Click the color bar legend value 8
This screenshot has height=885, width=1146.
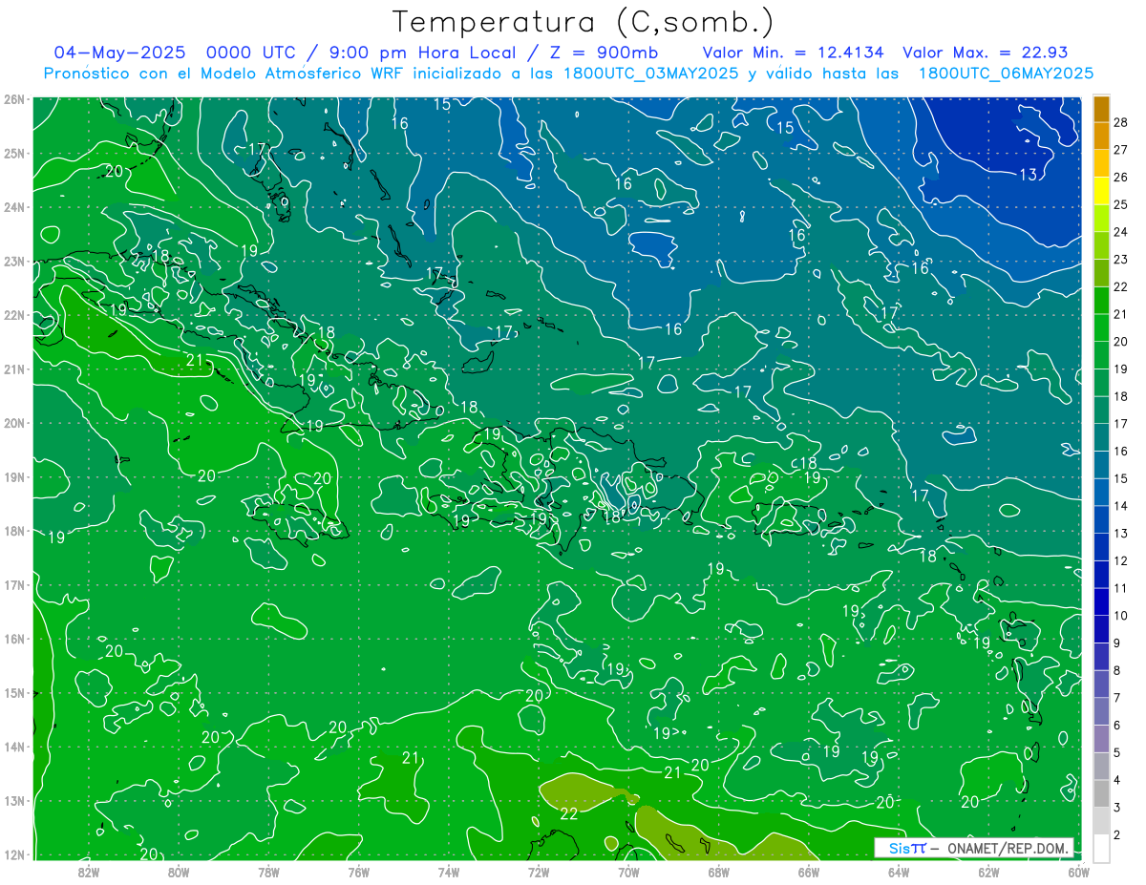point(1117,670)
